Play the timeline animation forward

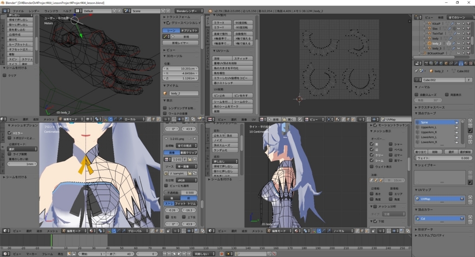point(179,254)
